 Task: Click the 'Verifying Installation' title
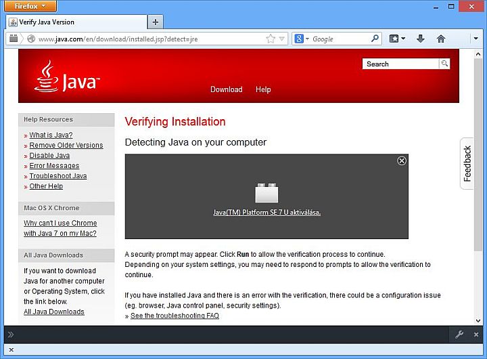(x=175, y=122)
